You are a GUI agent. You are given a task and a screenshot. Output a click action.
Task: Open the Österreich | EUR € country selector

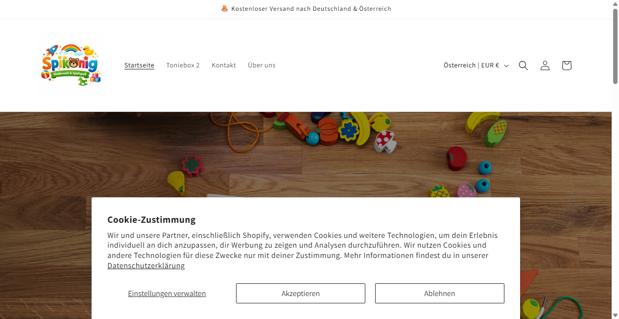tap(472, 65)
